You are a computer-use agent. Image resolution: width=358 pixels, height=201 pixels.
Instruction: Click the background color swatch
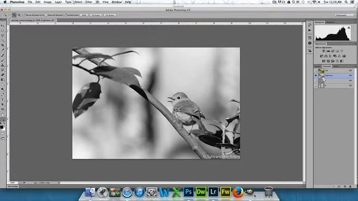point(4,129)
